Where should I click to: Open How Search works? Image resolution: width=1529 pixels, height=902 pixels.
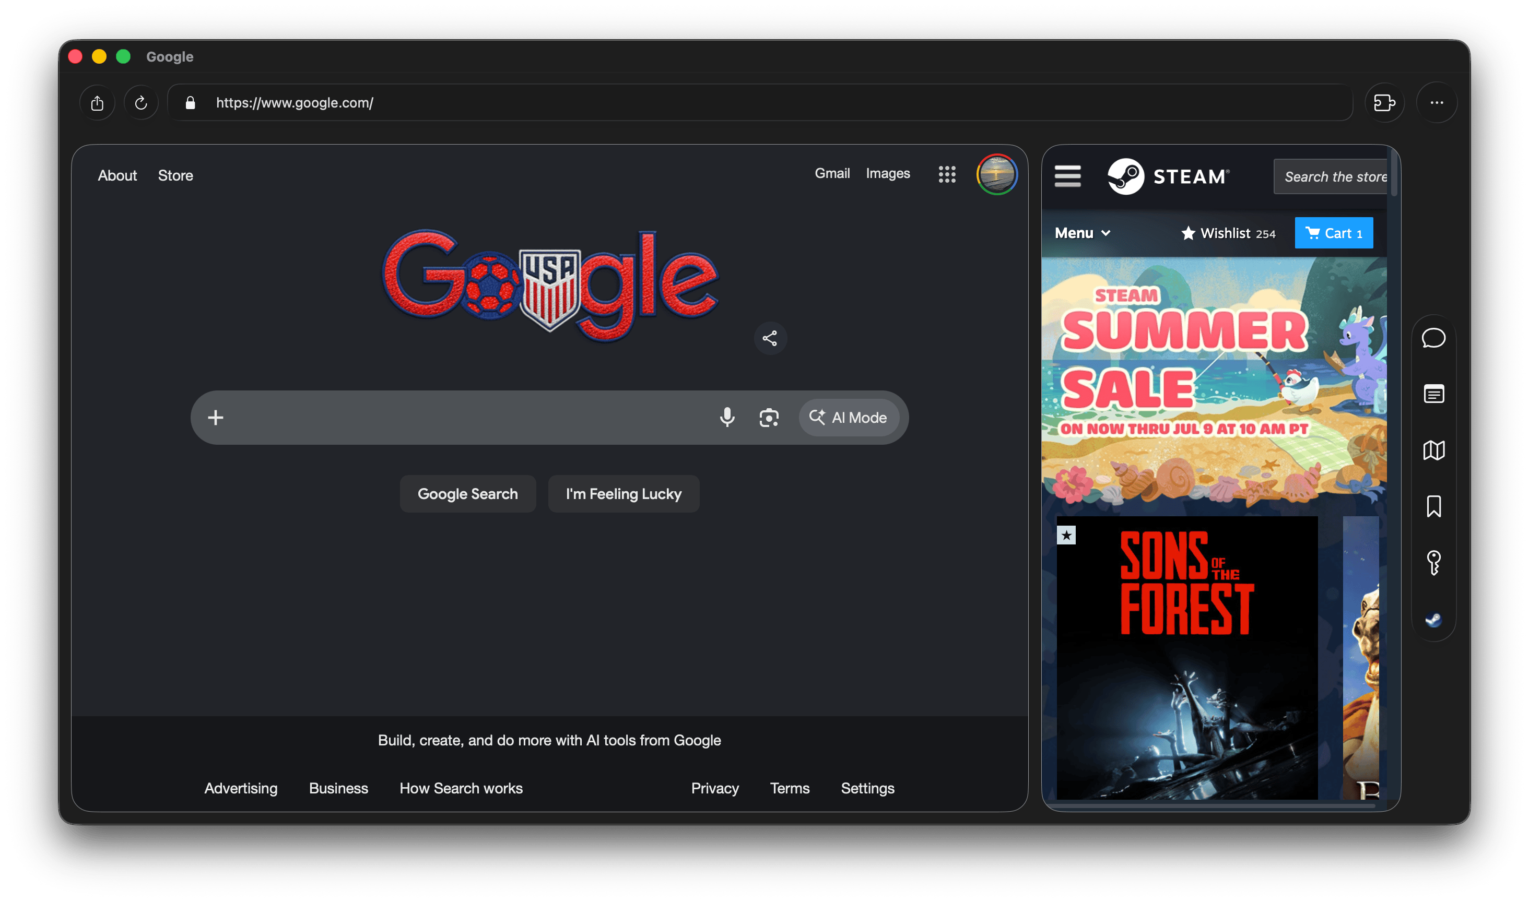pos(461,788)
